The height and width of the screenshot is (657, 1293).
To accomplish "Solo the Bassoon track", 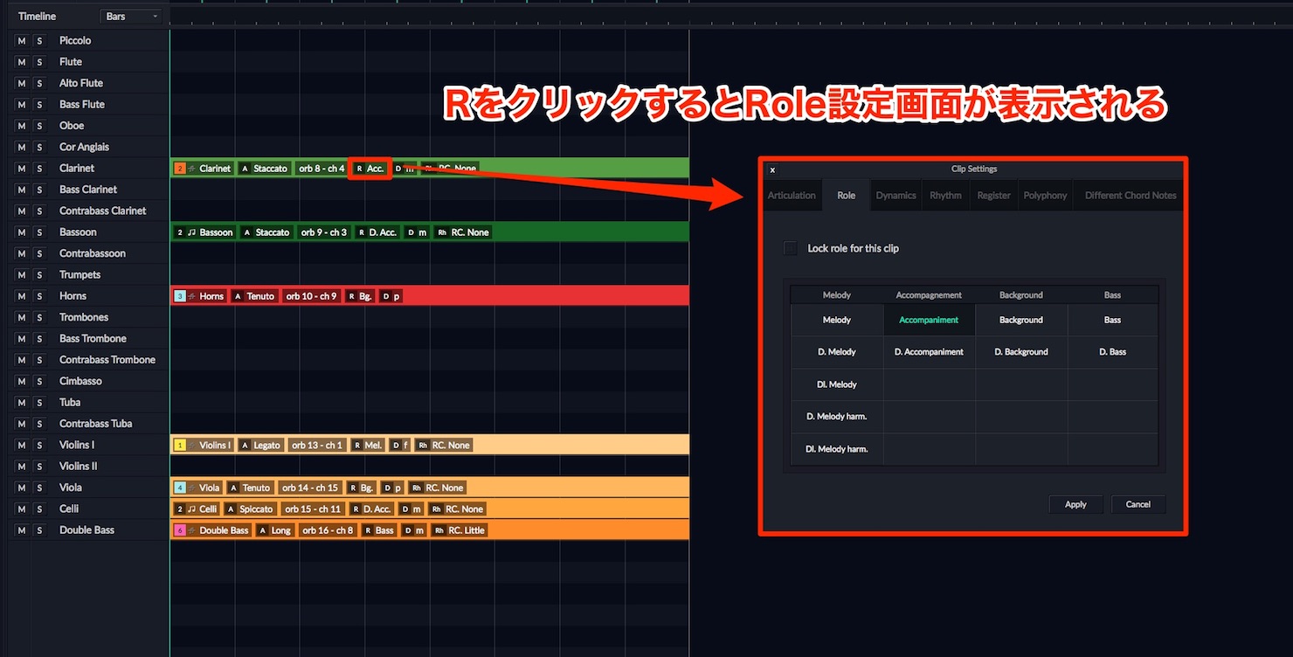I will (x=39, y=232).
